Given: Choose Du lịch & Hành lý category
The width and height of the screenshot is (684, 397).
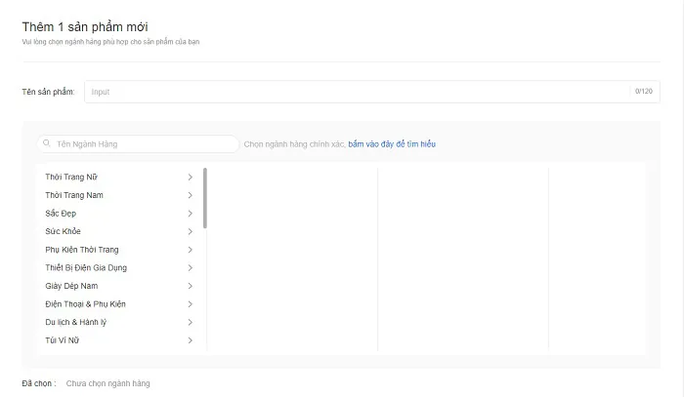Looking at the screenshot, I should point(119,322).
